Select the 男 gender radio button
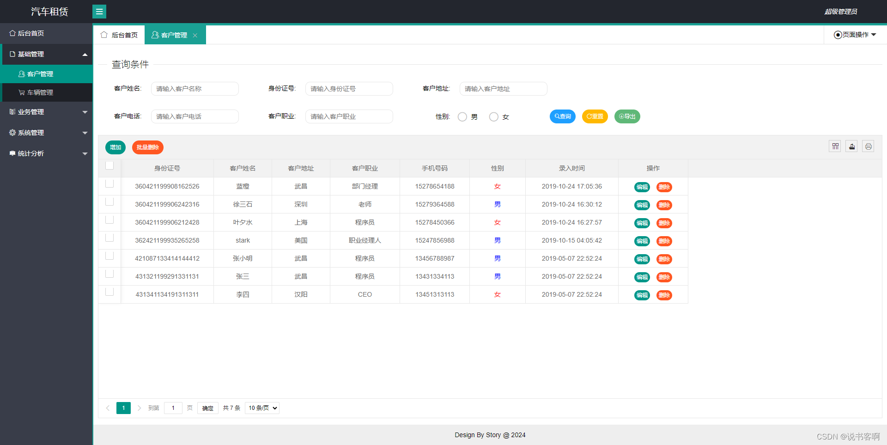The height and width of the screenshot is (445, 887). [x=462, y=117]
